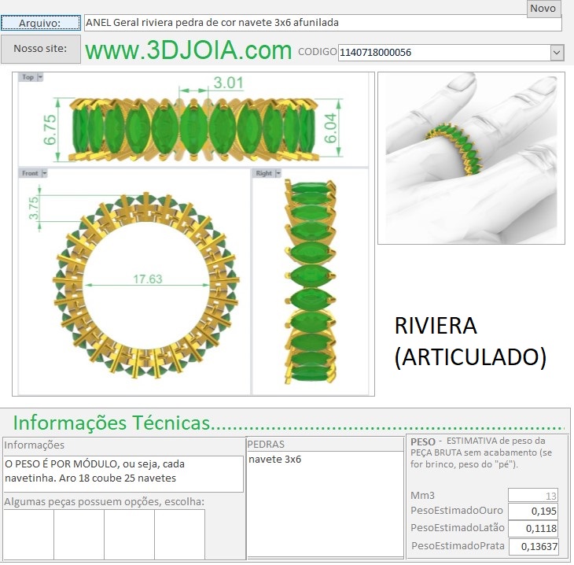574x565 pixels.
Task: Expand the CODIGO combo box arrow
Action: click(557, 53)
